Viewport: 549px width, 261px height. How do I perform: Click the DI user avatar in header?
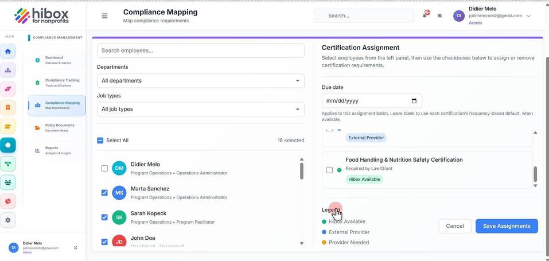459,15
